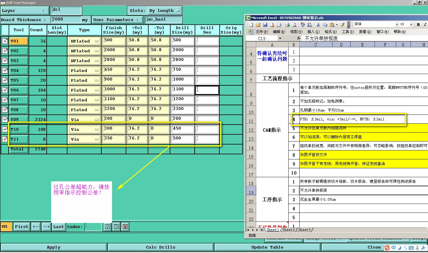This screenshot has height=253, width=428.
Task: Click the lightbulb highlight icon beside Index
Action: point(107,227)
